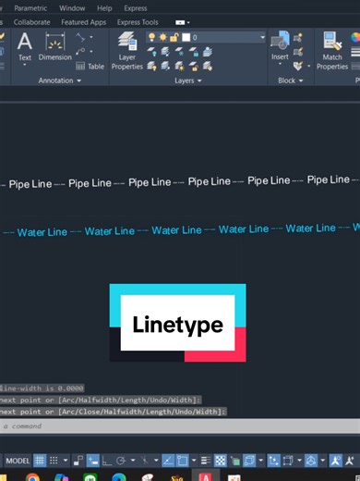The image size is (360, 481).
Task: Open the Edit Attributes dropdown arrow
Action: pos(309,66)
